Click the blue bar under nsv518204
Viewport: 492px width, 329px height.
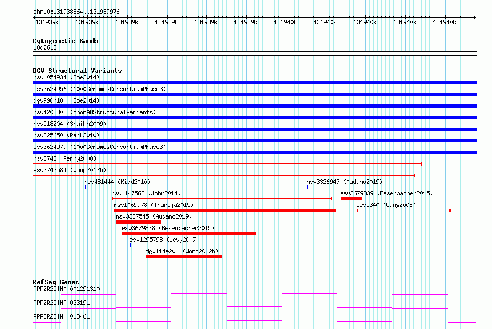(254, 129)
